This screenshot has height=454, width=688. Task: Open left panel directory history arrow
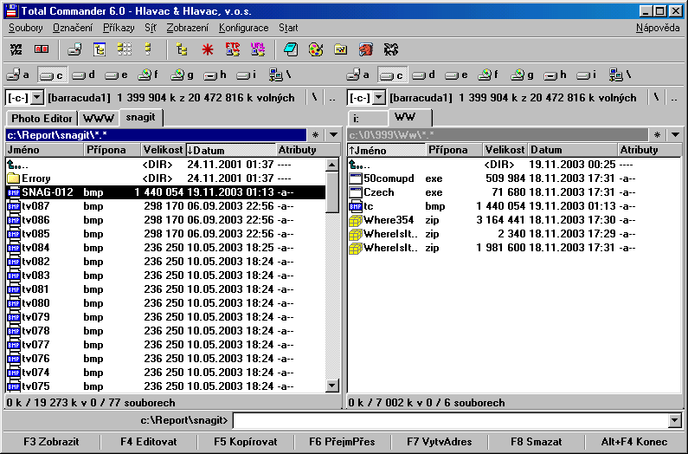pos(333,135)
